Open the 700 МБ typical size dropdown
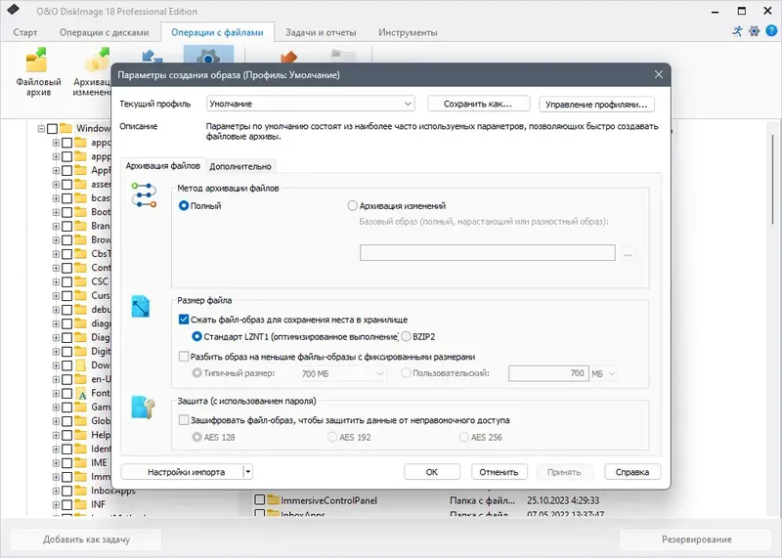 point(343,373)
